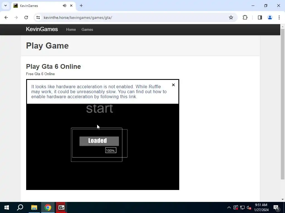
Task: Click the scrollbar up arrow
Action: (282, 27)
